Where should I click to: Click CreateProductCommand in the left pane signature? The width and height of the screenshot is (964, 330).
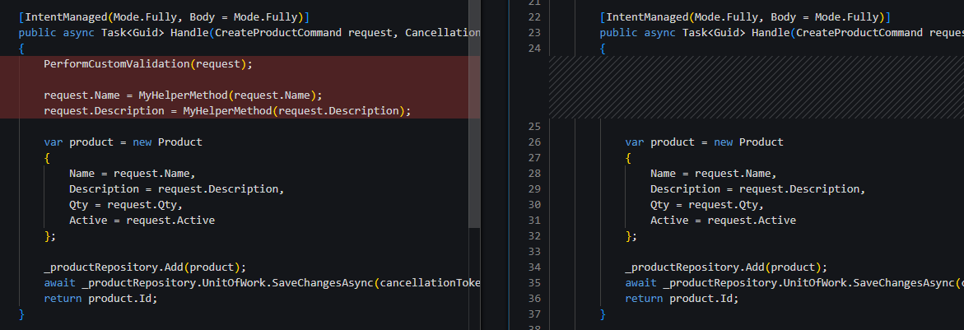(278, 33)
